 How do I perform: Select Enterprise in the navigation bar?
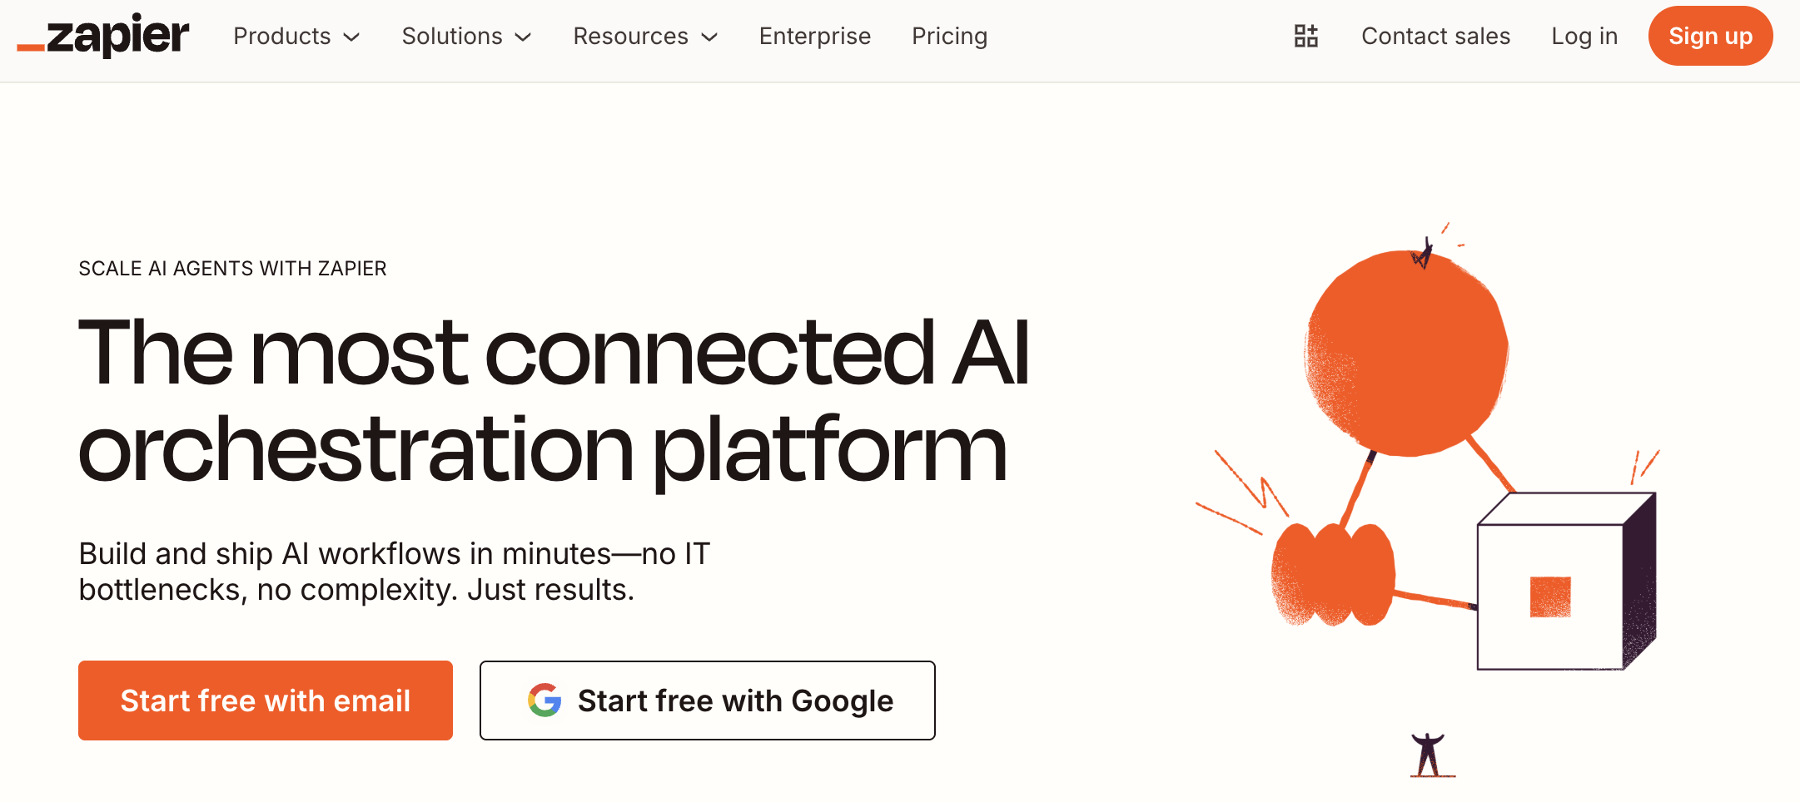(x=814, y=36)
